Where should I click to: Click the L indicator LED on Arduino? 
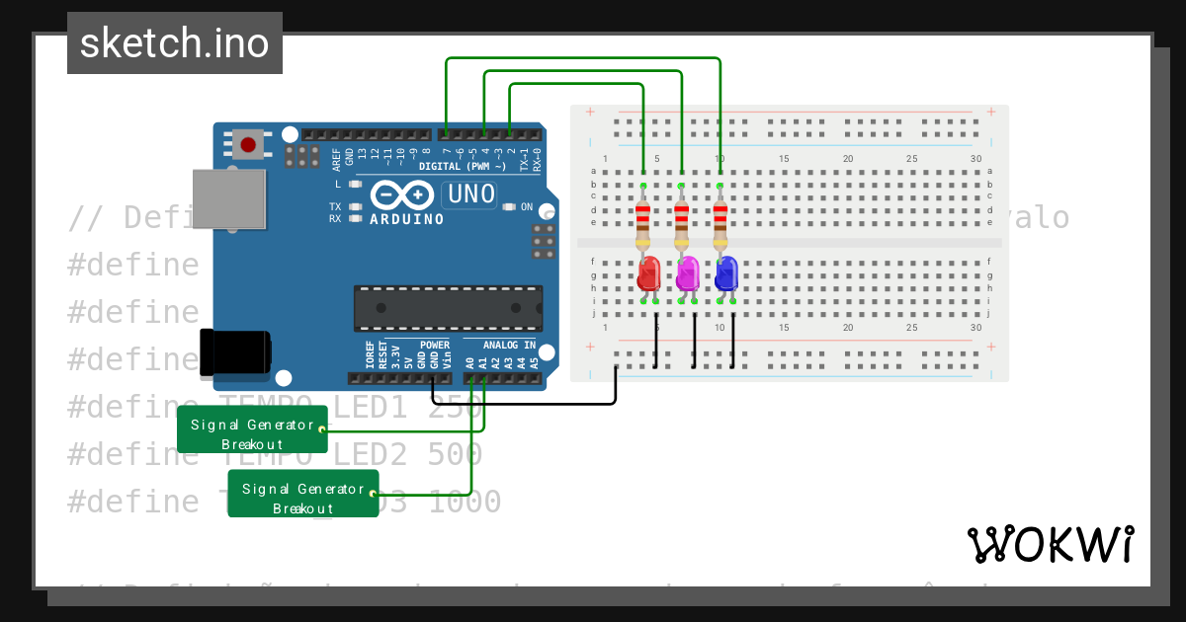(357, 184)
